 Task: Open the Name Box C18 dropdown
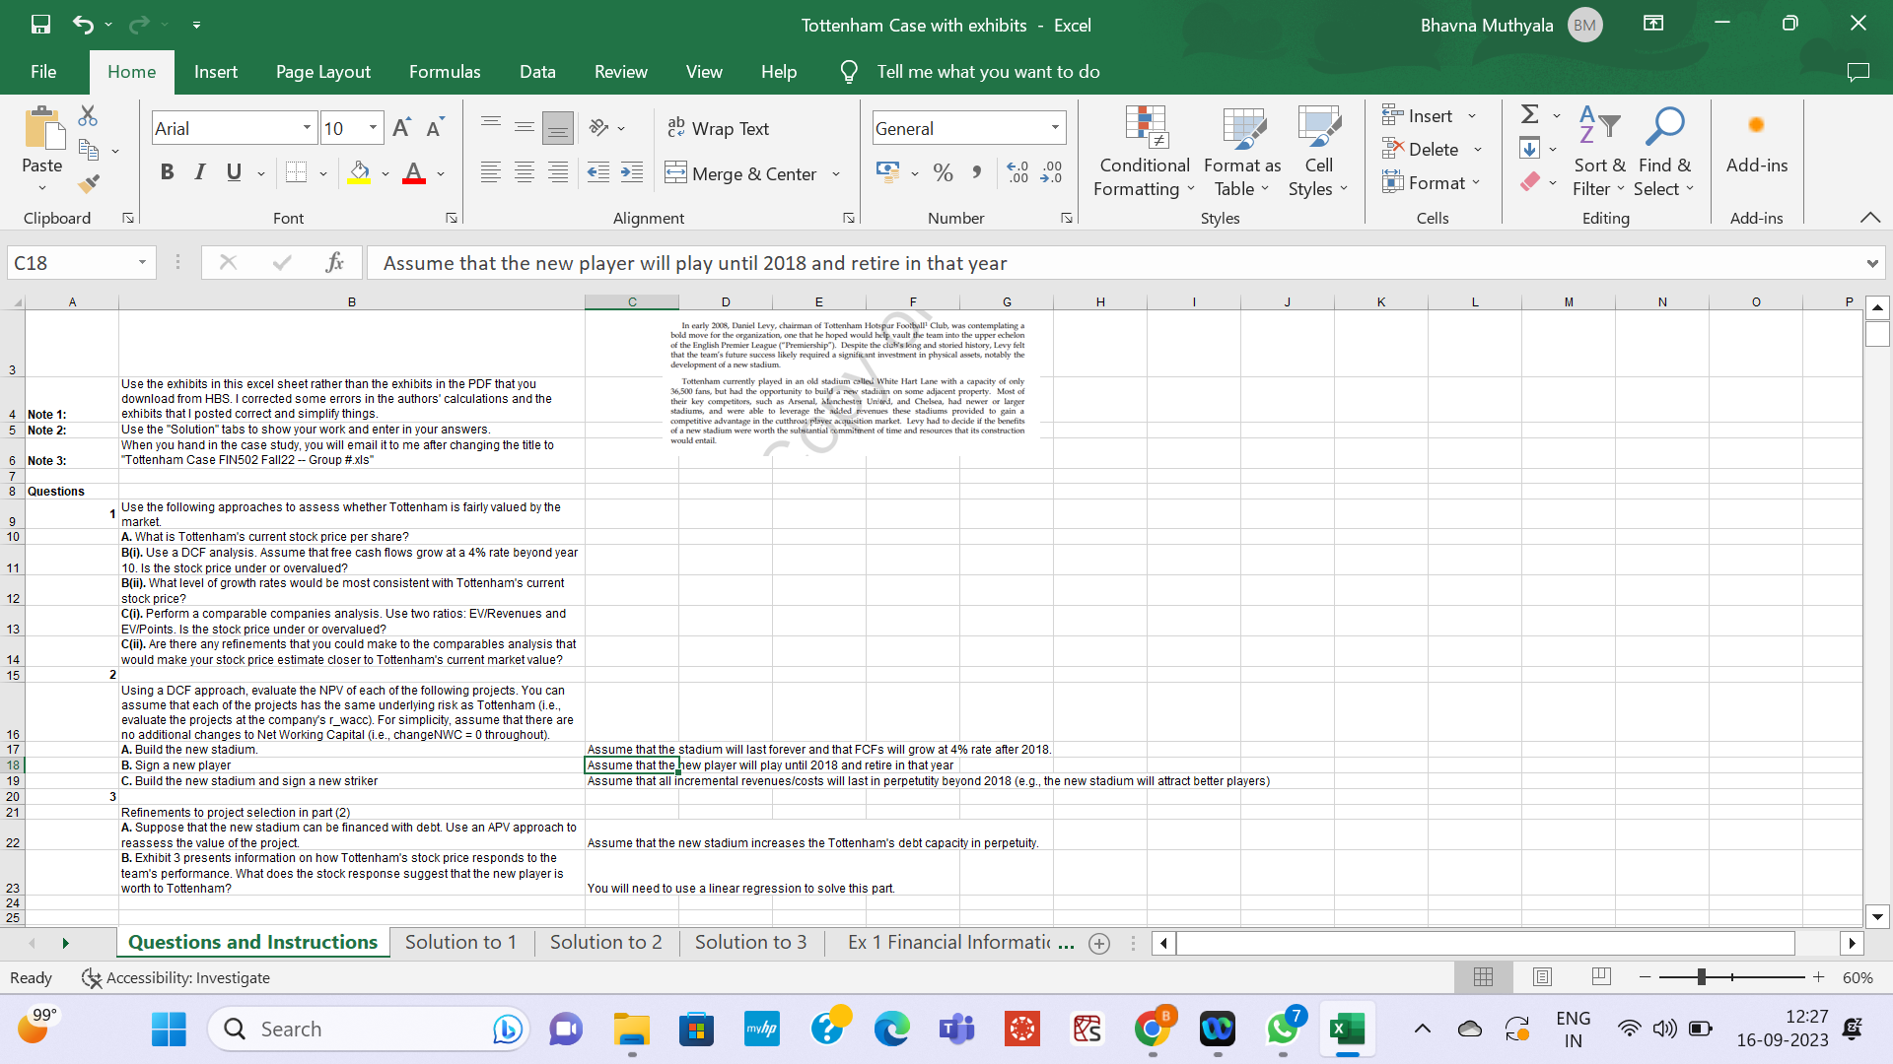coord(142,263)
